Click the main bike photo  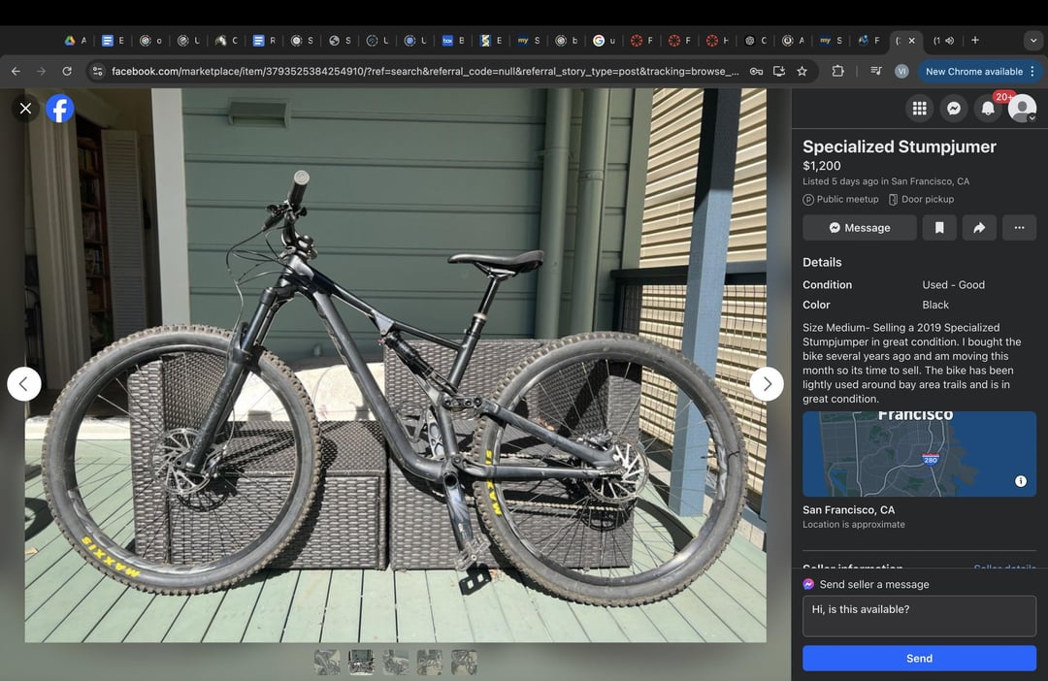(x=396, y=366)
